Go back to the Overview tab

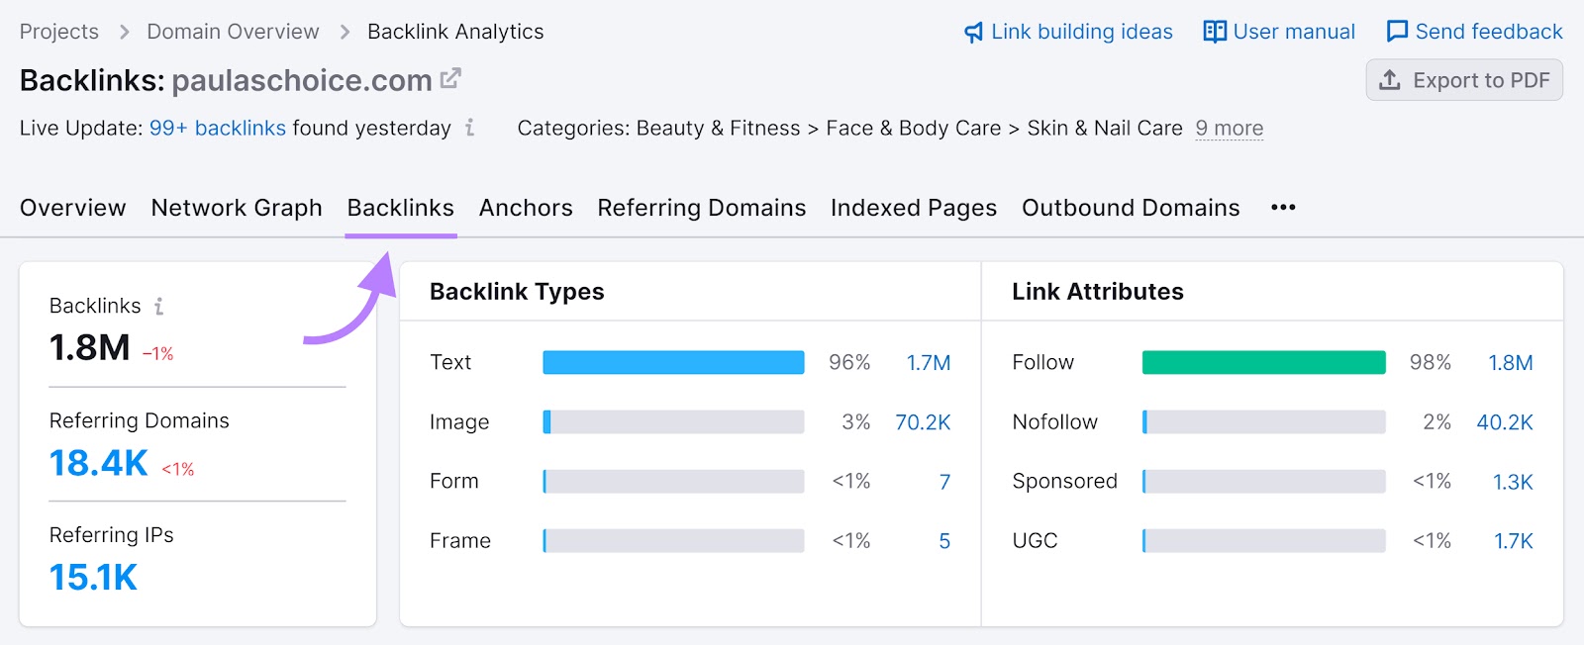[72, 208]
